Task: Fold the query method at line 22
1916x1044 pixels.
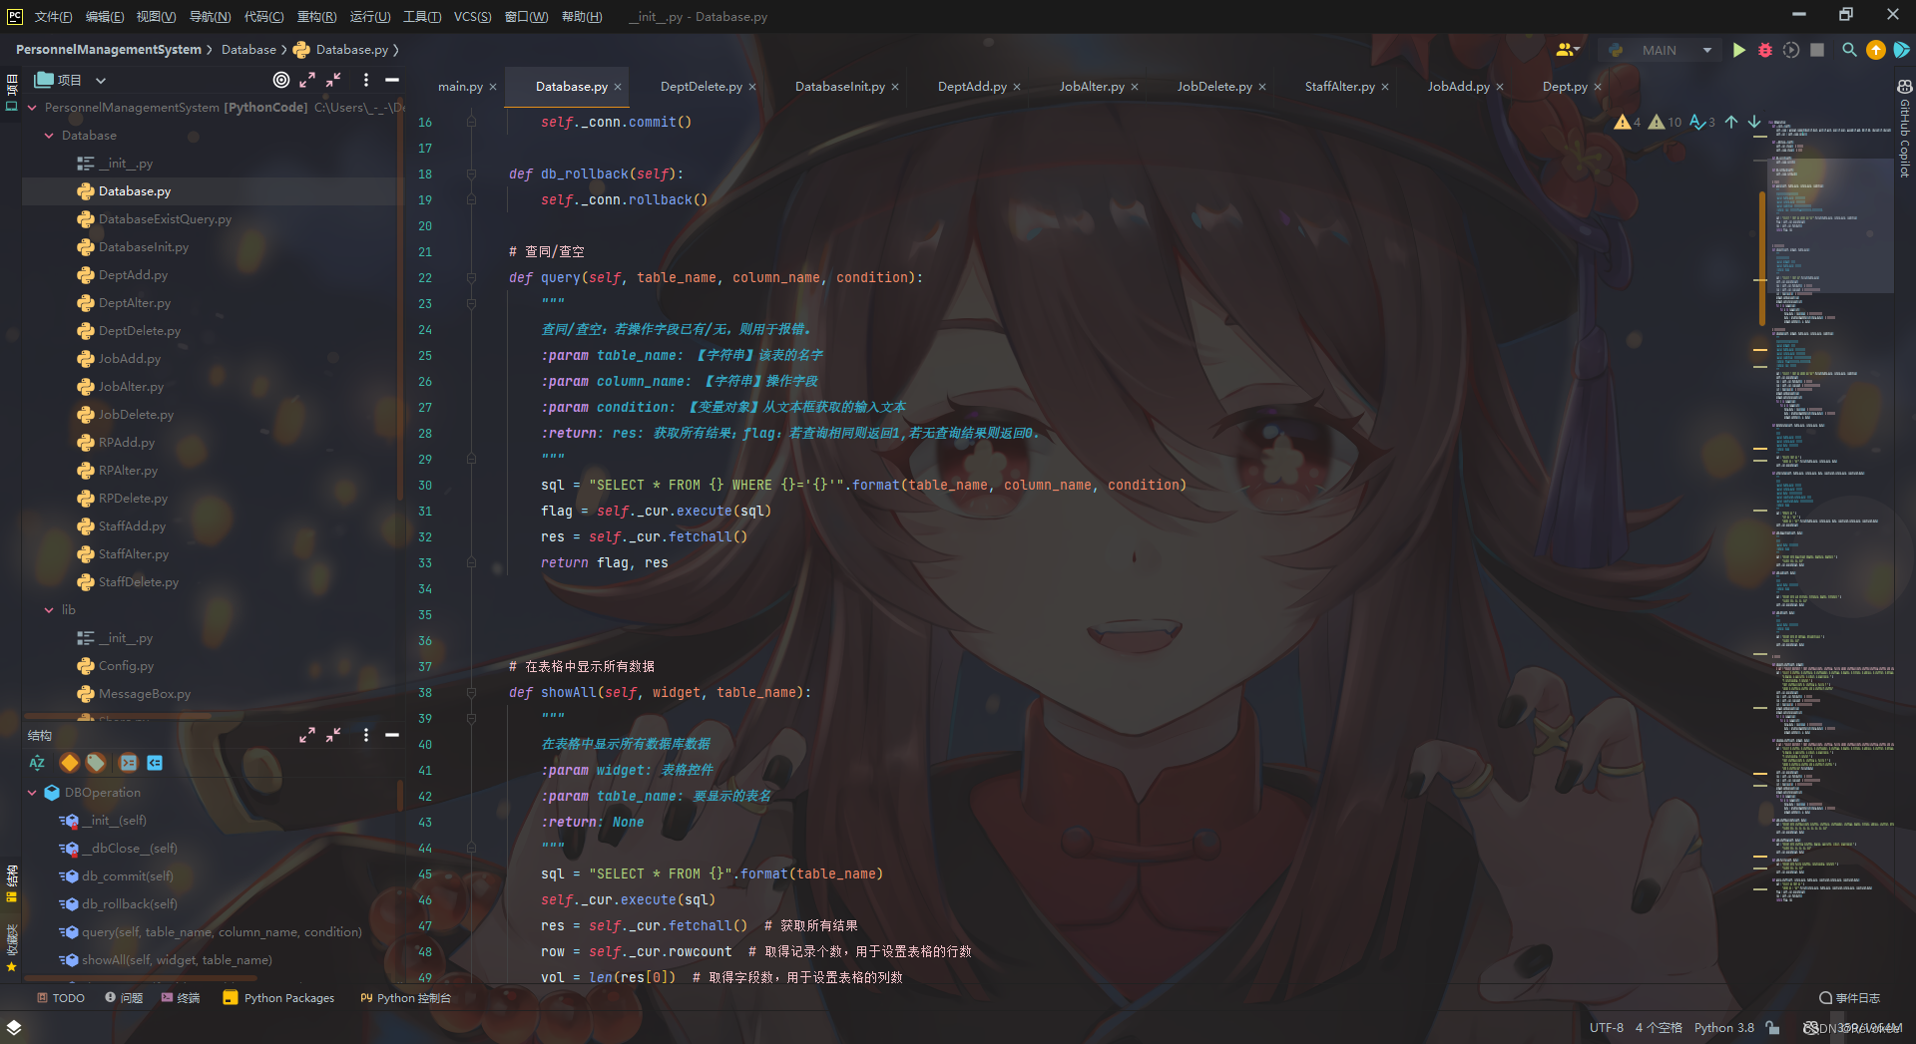Action: pyautogui.click(x=471, y=277)
